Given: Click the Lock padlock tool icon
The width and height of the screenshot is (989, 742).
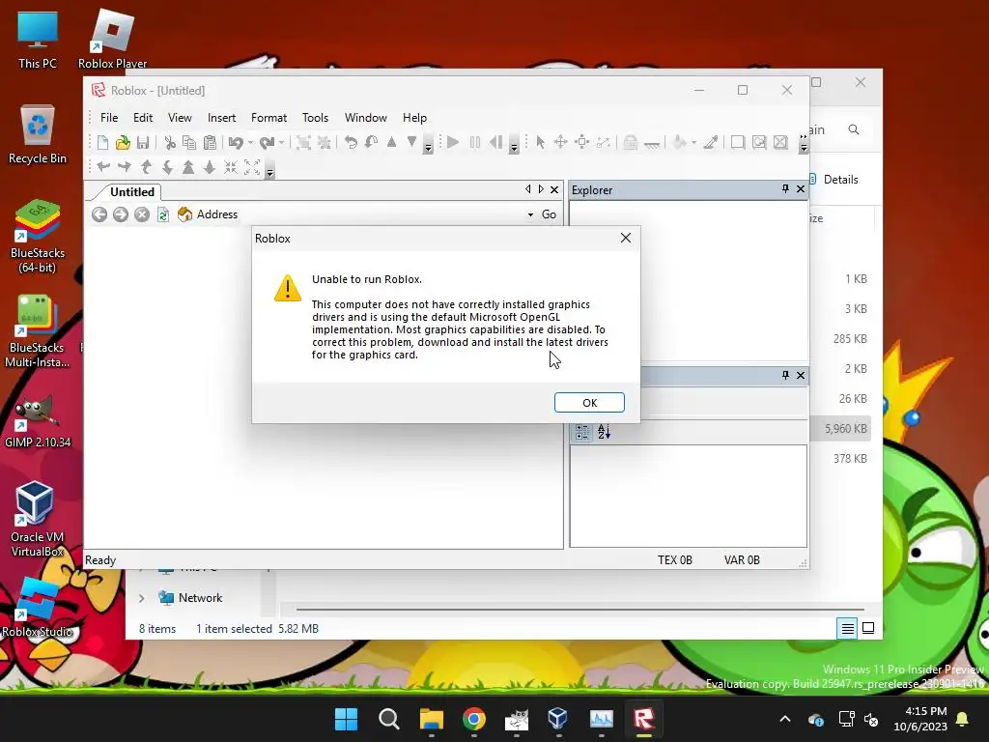Looking at the screenshot, I should tap(630, 143).
